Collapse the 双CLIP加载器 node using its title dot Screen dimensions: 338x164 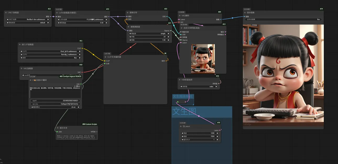[20, 45]
